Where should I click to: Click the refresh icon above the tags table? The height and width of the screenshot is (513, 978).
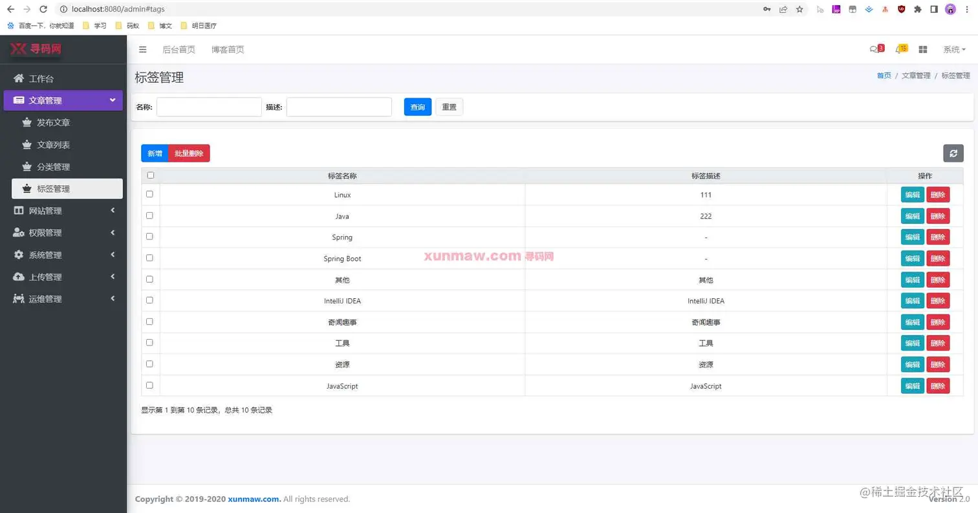point(953,153)
